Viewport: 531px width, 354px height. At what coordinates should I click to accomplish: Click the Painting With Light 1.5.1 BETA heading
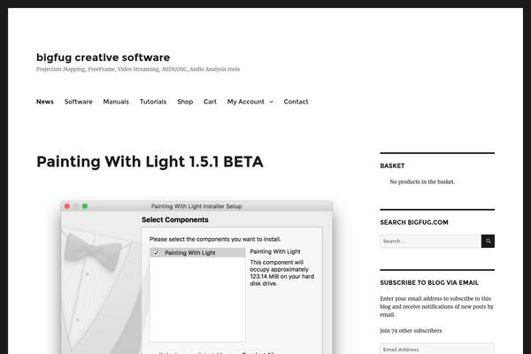click(x=150, y=162)
